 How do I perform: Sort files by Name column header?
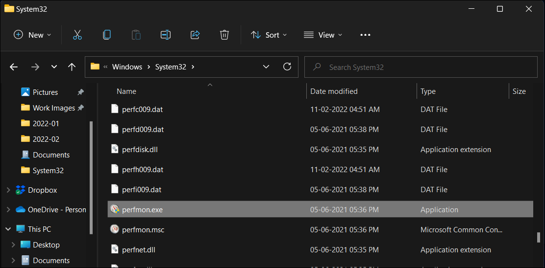[126, 91]
